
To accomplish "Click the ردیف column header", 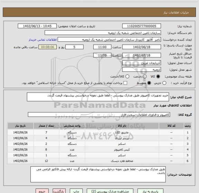I will tap(188, 126).
